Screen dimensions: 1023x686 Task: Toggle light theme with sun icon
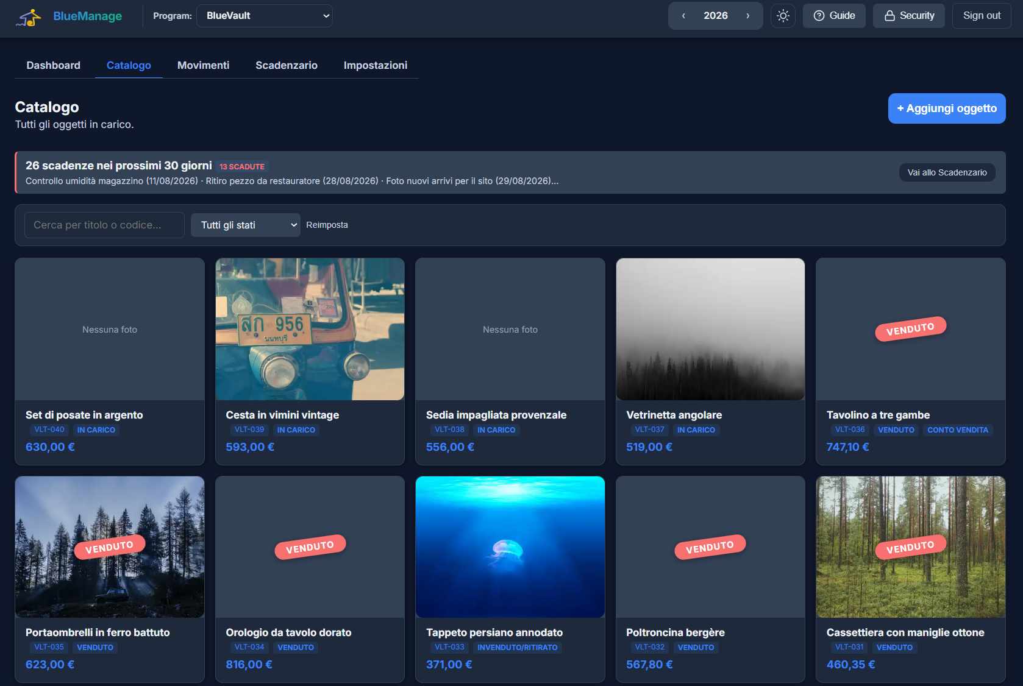(x=783, y=16)
